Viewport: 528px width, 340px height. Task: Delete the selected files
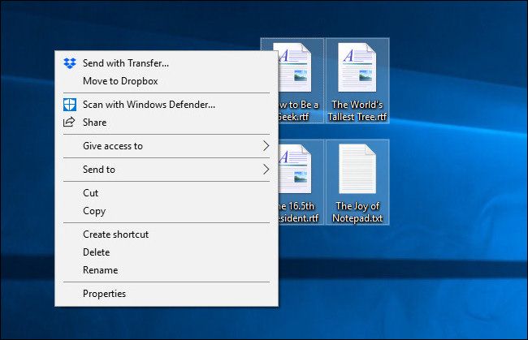coord(96,252)
